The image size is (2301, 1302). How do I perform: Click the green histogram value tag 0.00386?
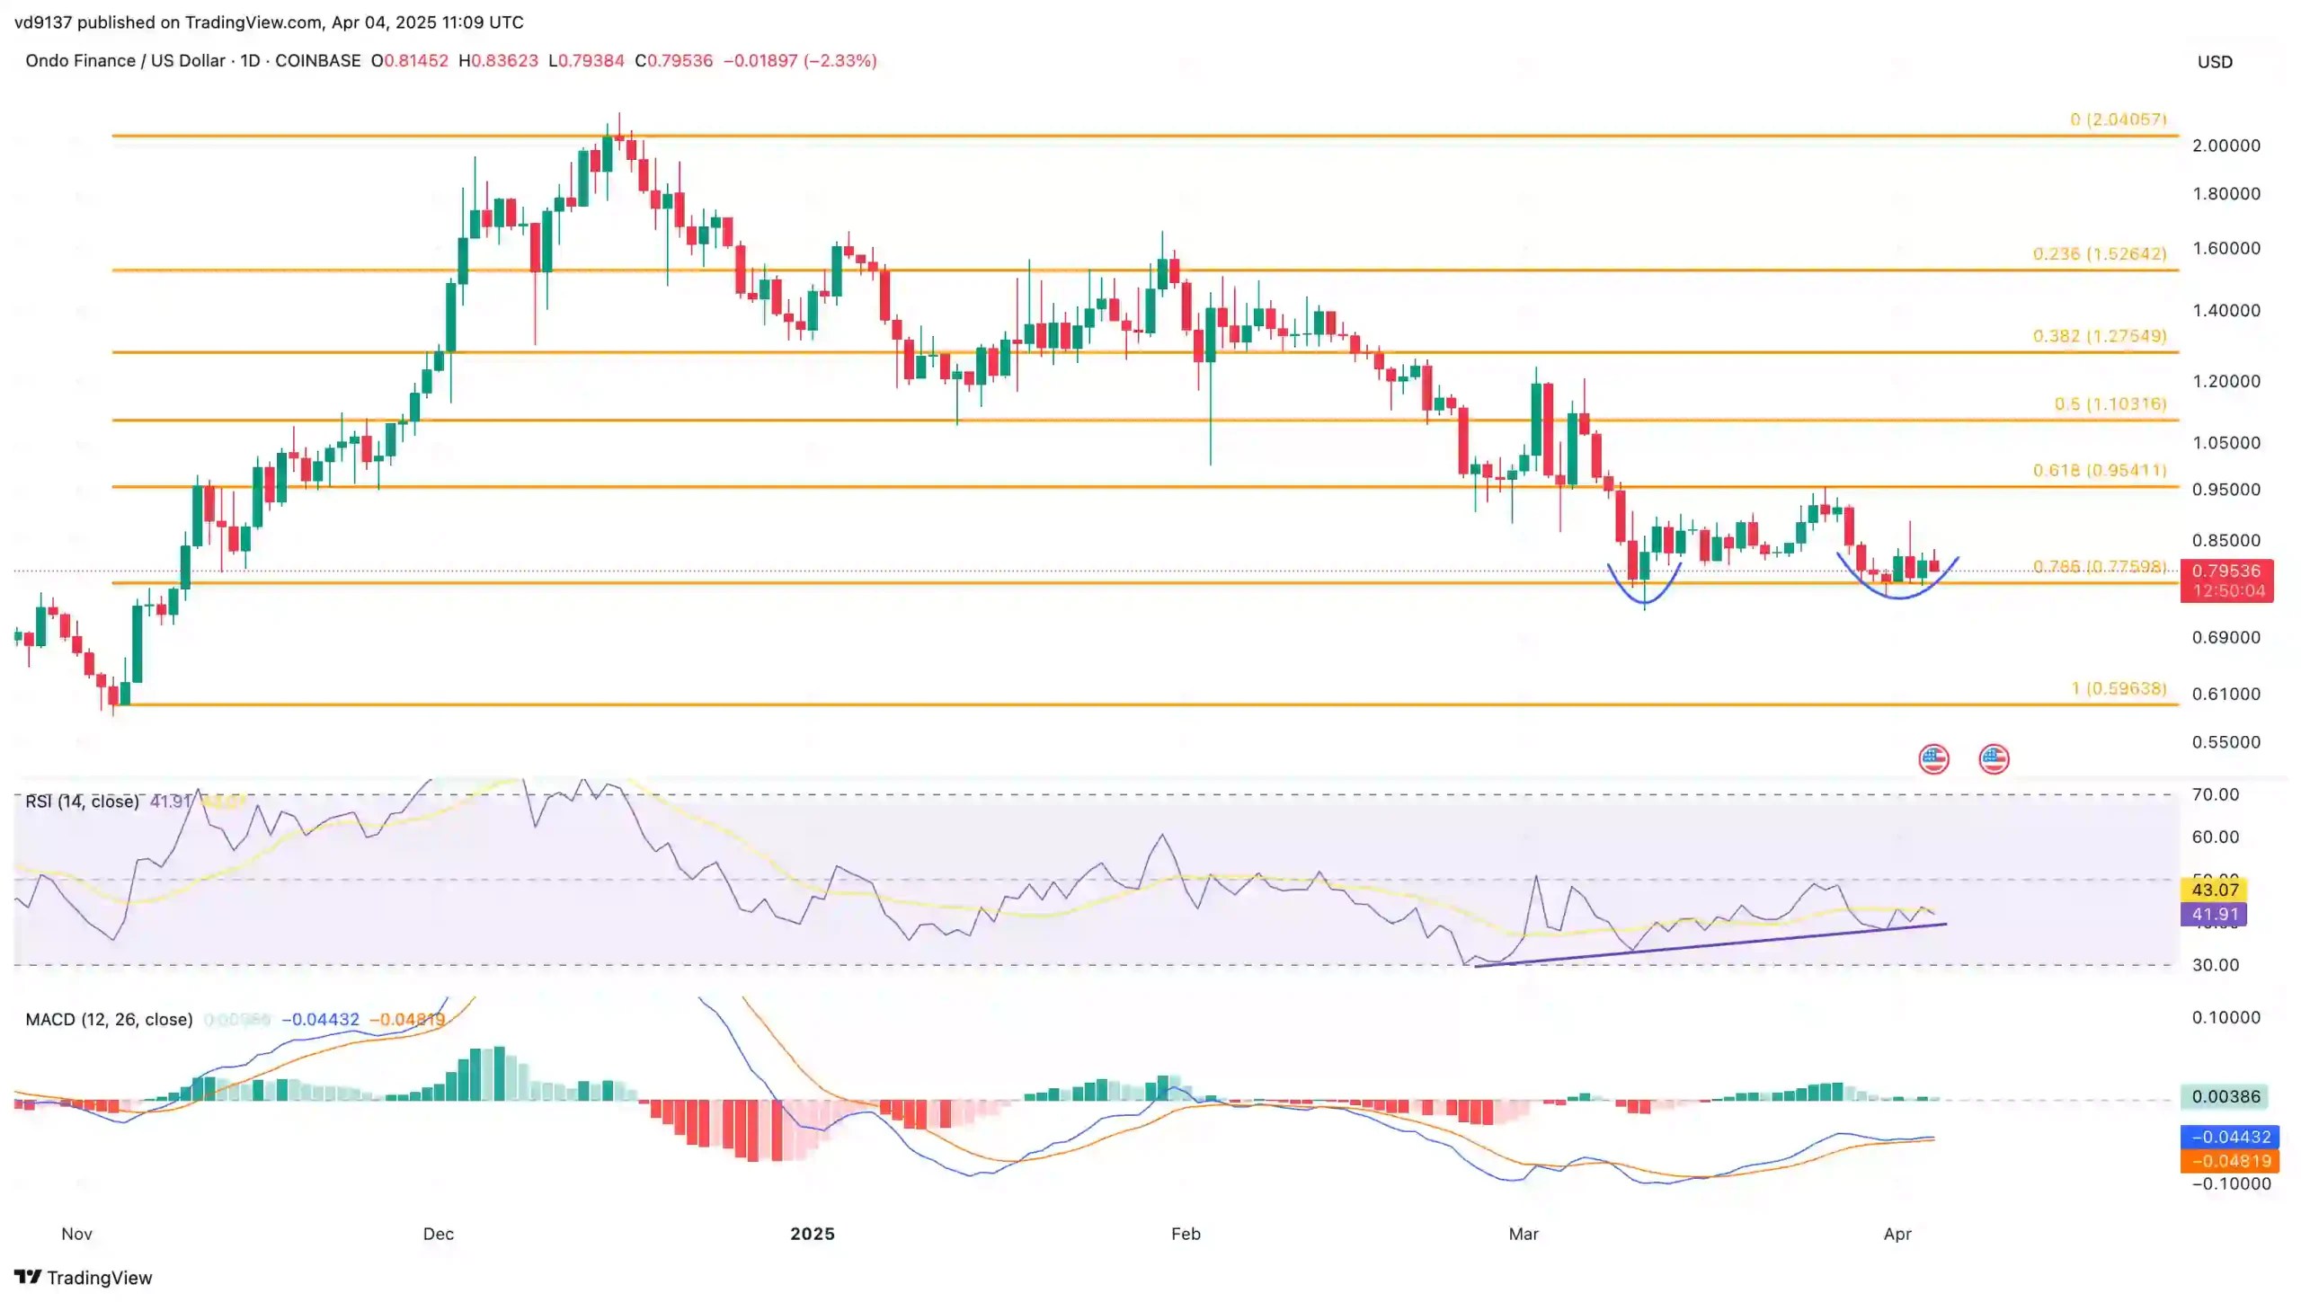2225,1096
